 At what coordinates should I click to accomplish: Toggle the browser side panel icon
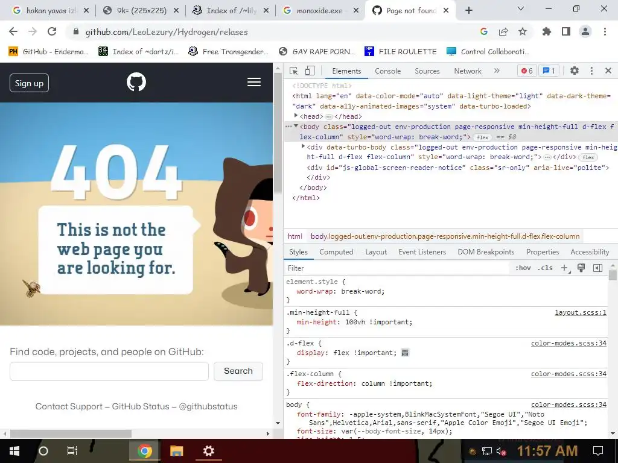coord(566,32)
